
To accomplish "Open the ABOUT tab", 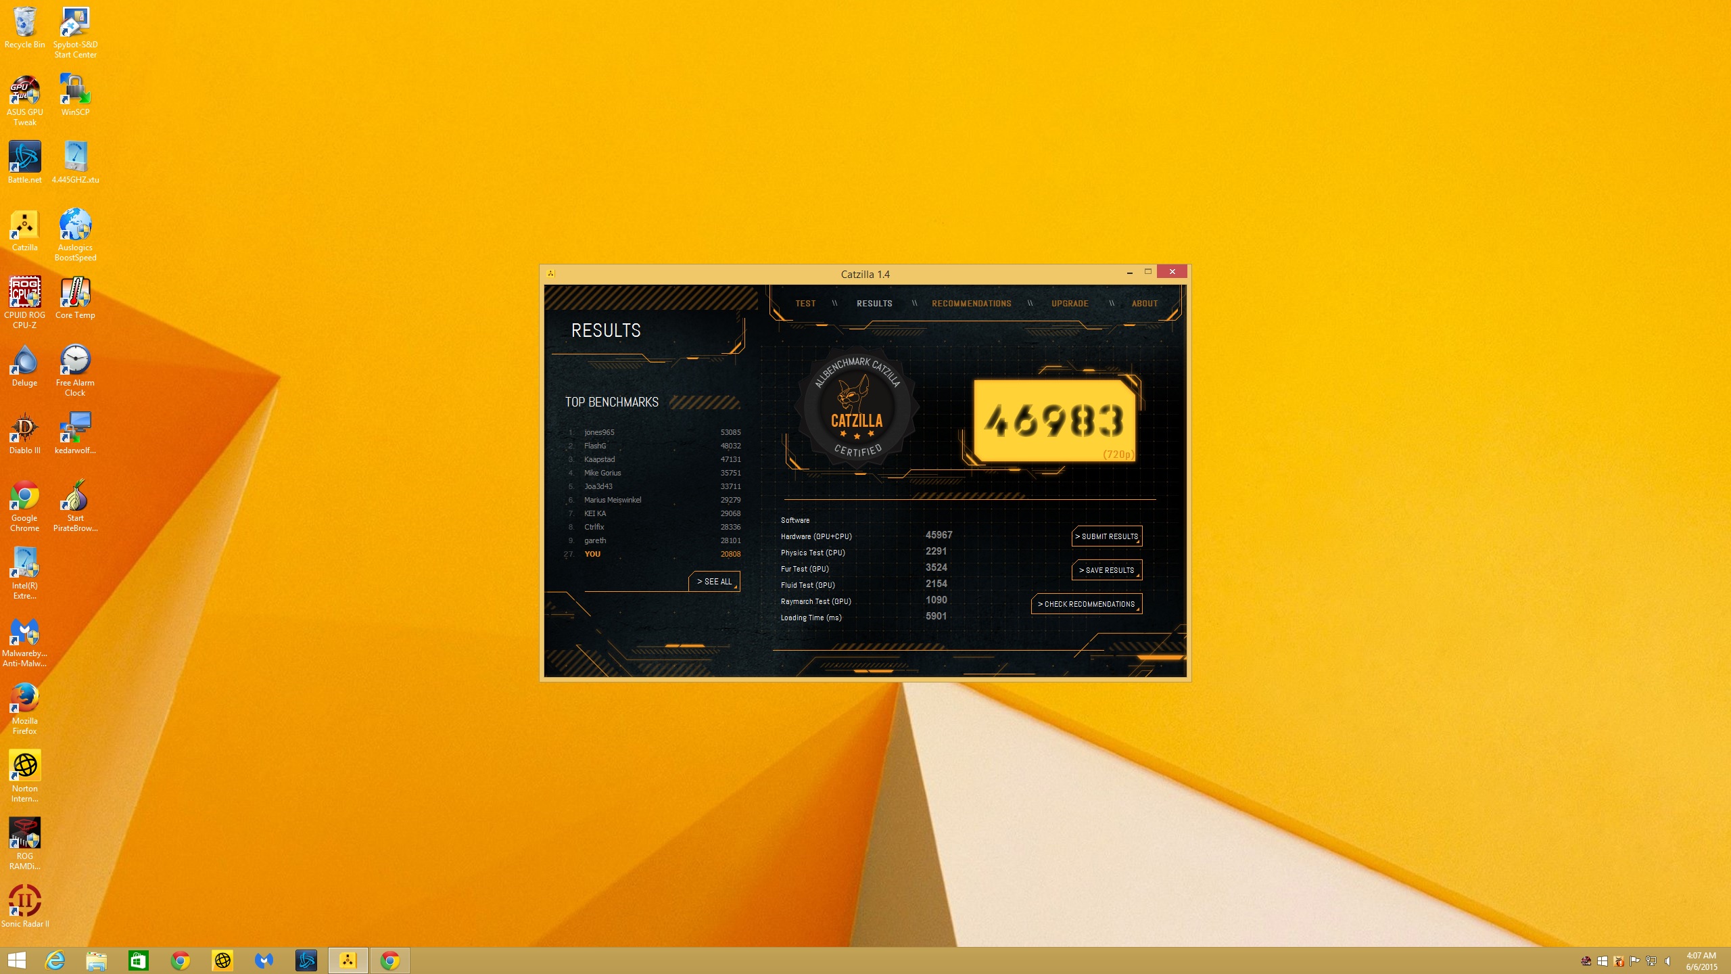I will [x=1145, y=304].
